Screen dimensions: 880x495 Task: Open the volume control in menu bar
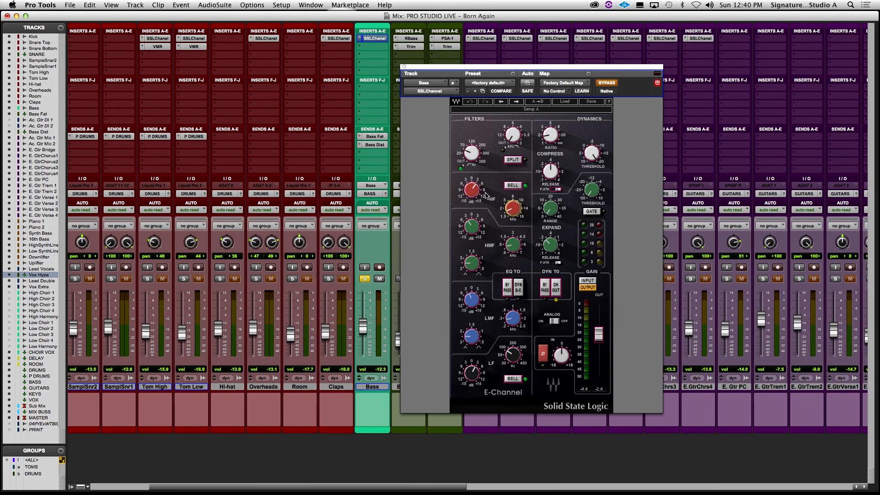[x=709, y=5]
